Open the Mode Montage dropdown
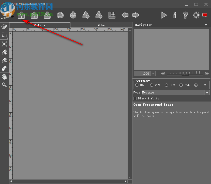 click(175, 93)
